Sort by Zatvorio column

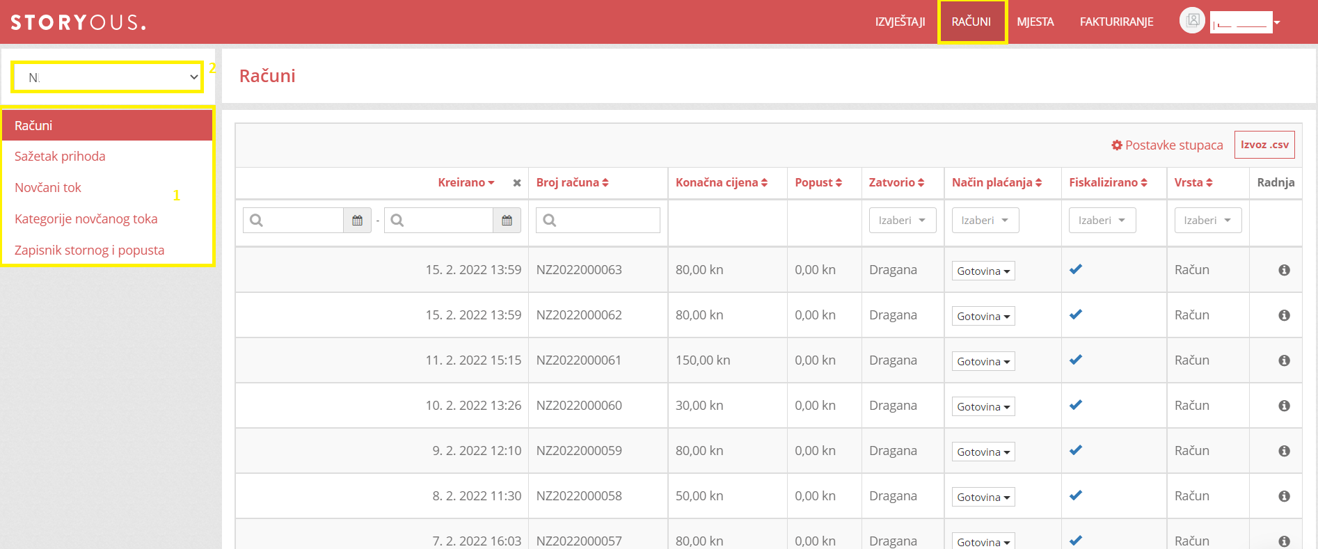(896, 182)
